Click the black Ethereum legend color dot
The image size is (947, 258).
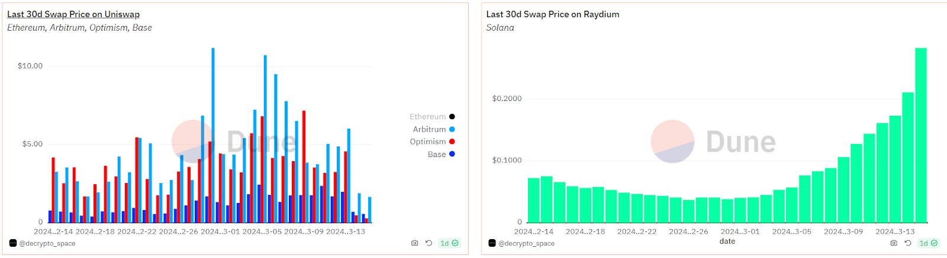(x=452, y=117)
